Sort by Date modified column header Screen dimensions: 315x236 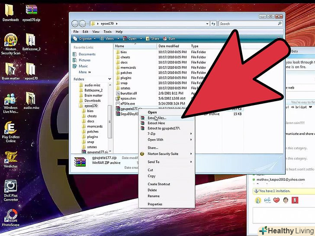tap(173, 46)
